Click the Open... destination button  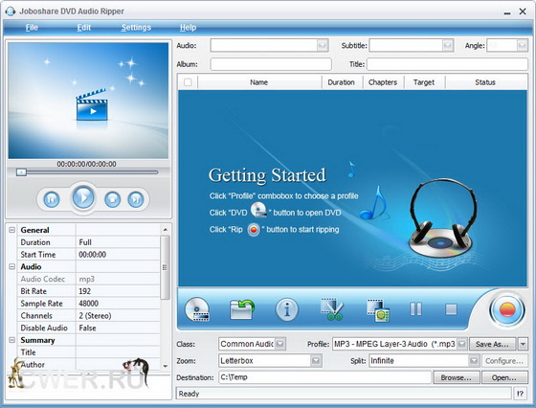[x=504, y=377]
